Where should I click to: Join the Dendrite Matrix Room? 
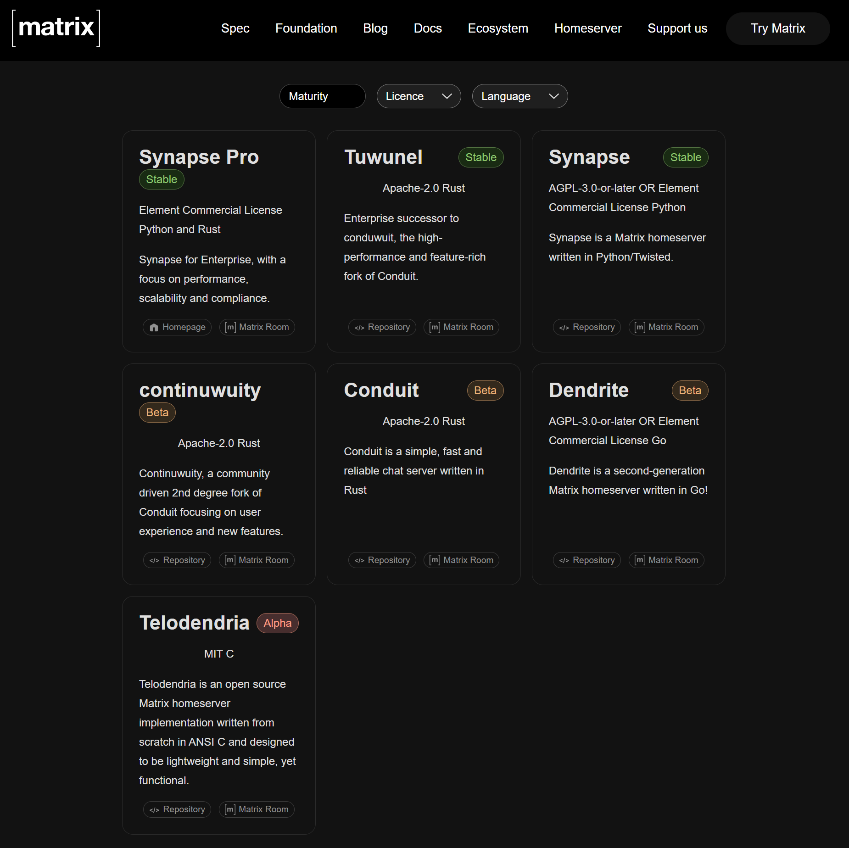click(666, 560)
